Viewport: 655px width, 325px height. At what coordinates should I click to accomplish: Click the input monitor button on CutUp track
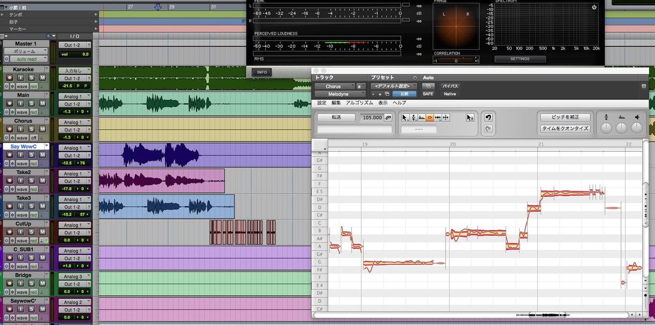coord(20,232)
